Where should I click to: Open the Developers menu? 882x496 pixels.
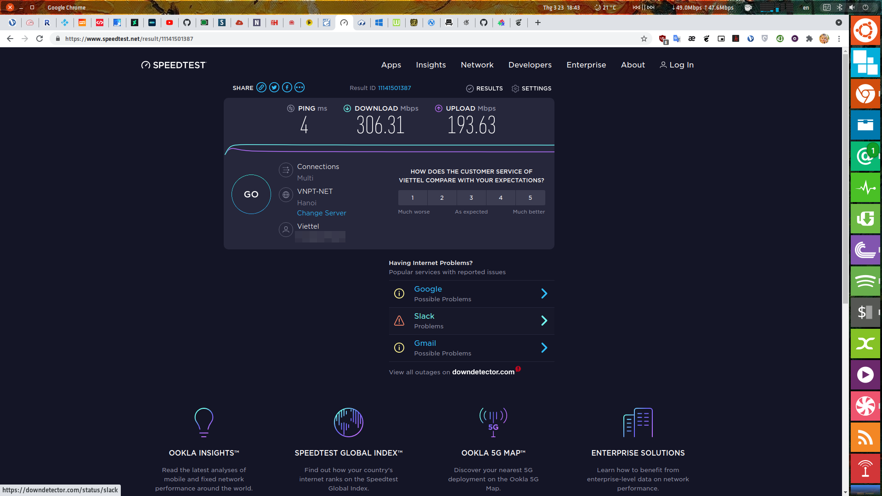tap(530, 65)
